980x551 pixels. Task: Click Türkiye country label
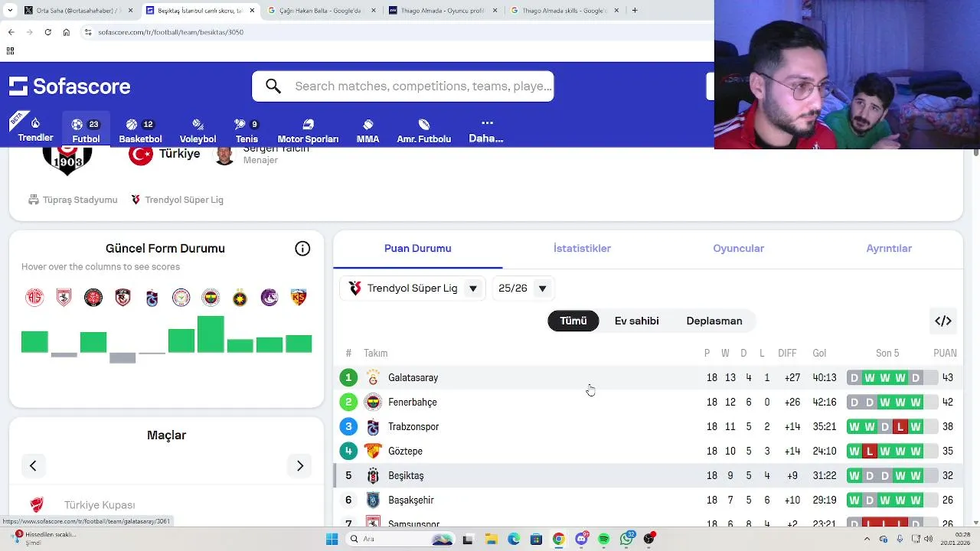179,154
